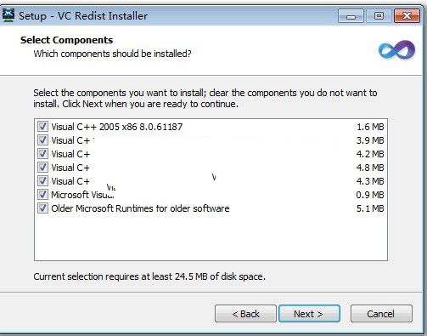Toggle the 4.3 MB Visual C++ checkbox

click(x=42, y=181)
